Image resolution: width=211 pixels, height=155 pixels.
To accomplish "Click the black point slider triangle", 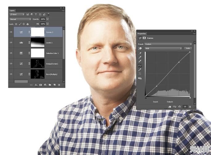I will tap(146, 98).
